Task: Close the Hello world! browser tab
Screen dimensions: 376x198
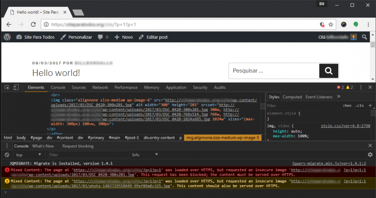Action: 65,12
